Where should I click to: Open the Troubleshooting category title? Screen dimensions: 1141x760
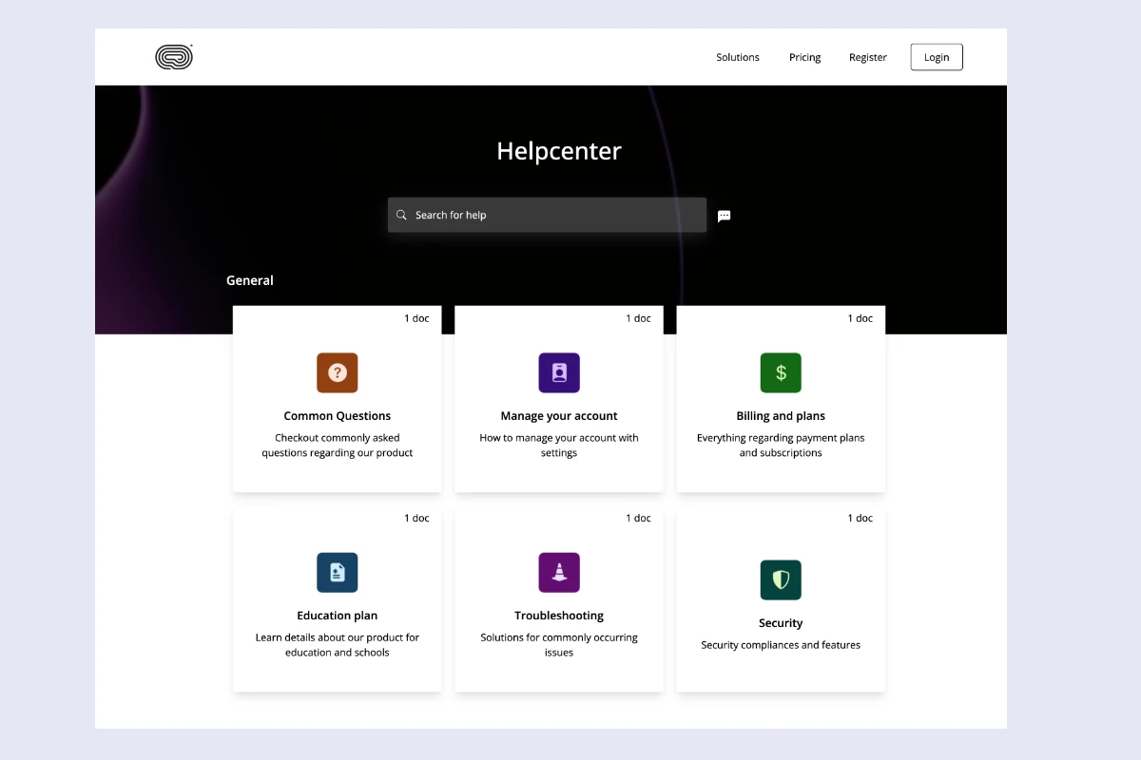tap(559, 616)
